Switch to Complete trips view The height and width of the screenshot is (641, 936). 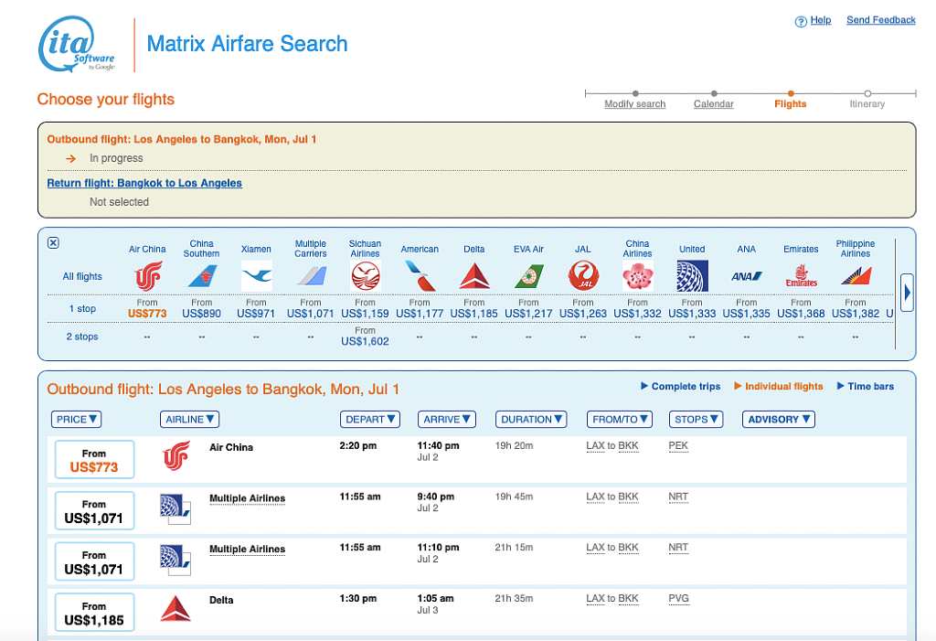tap(680, 387)
